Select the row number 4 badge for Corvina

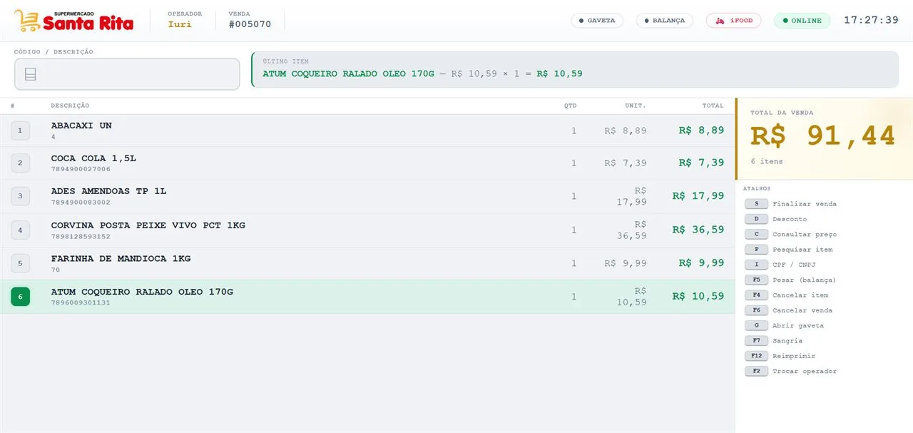pos(20,230)
